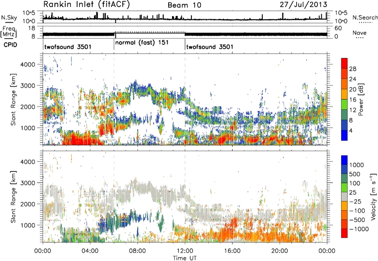The width and height of the screenshot is (378, 261).
Task: Click the "Rankin Inlet (fitACF)" plot title
Action: [86, 4]
